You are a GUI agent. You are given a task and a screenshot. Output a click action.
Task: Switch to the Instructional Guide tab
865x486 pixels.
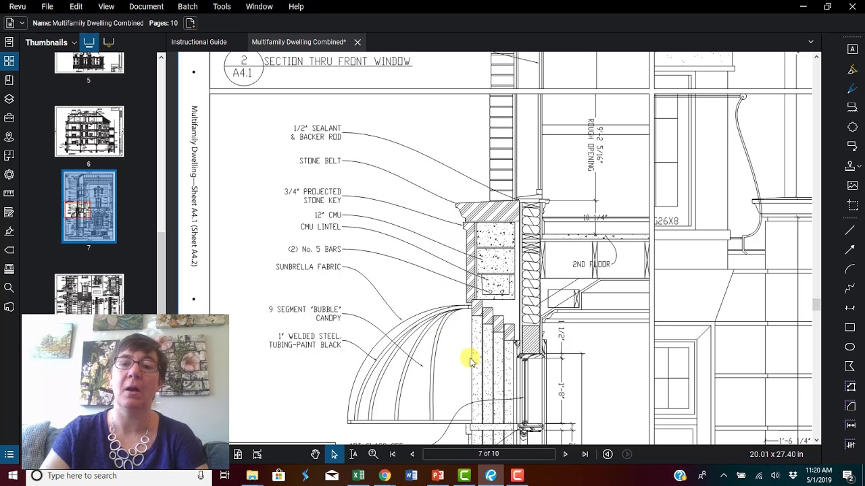point(199,42)
